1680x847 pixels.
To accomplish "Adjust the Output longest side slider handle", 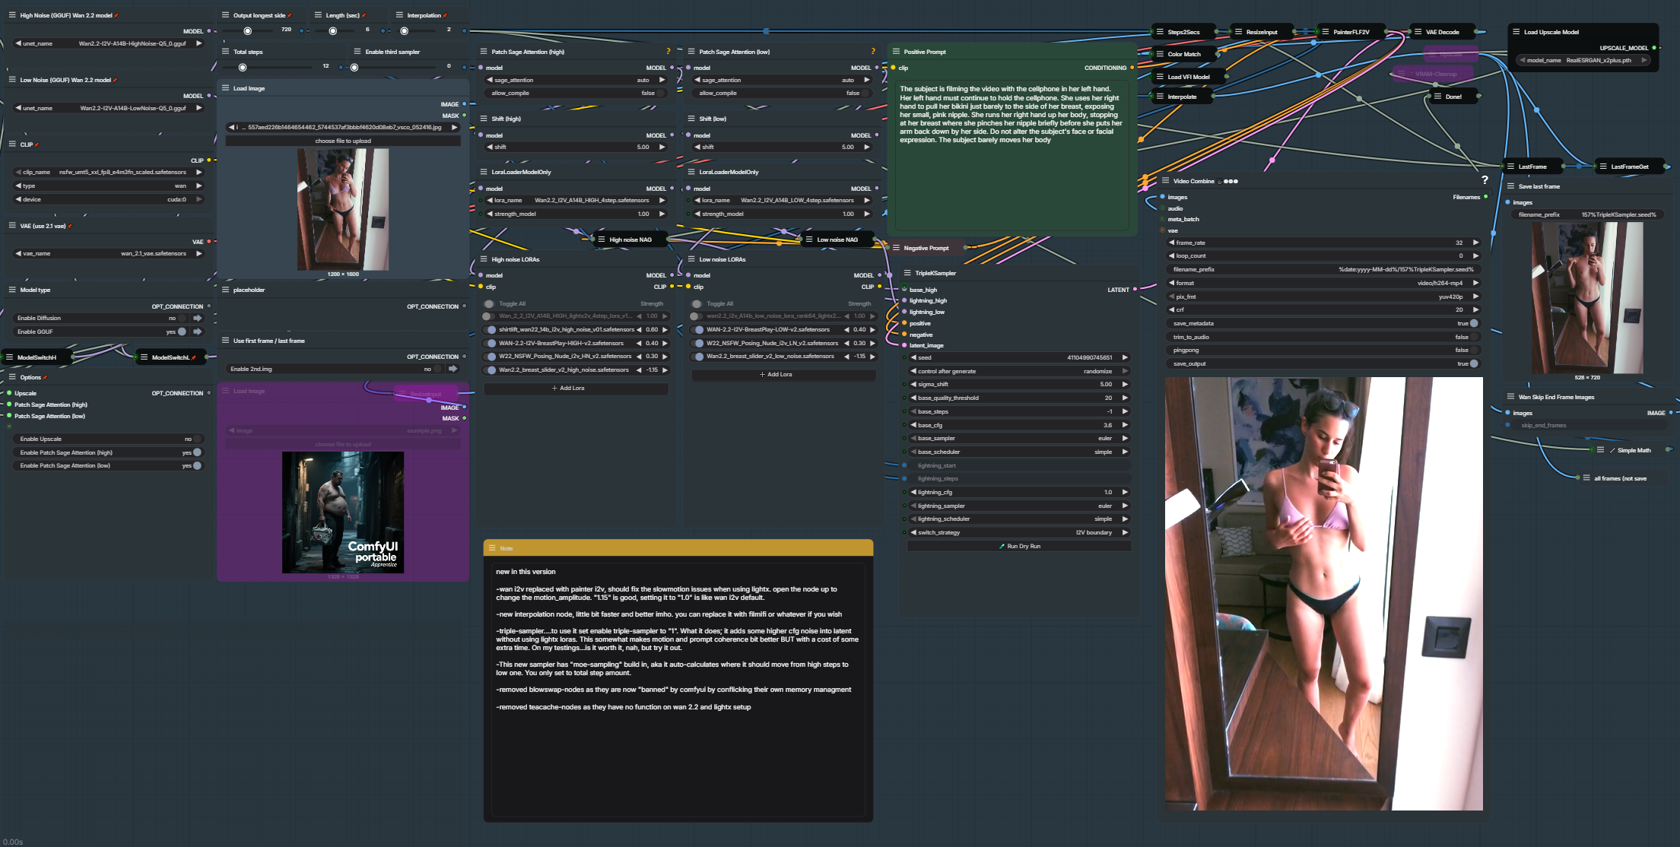I will 248,30.
